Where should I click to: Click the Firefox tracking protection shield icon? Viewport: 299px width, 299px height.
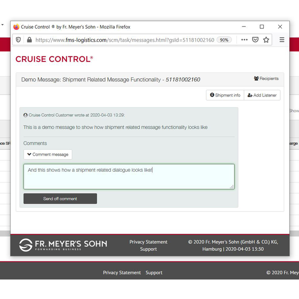pos(18,40)
